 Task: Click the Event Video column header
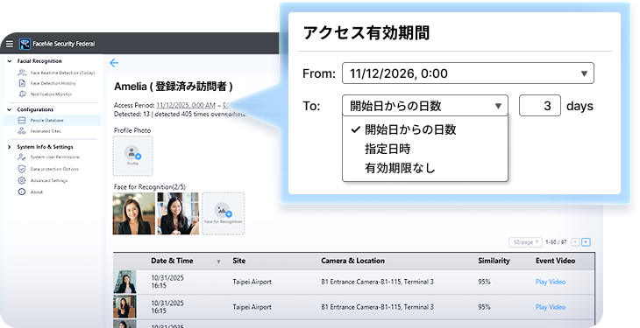(556, 261)
